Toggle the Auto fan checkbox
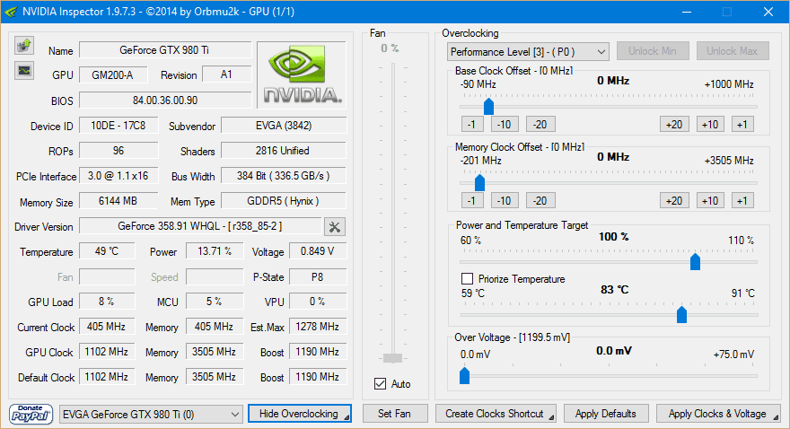The height and width of the screenshot is (429, 790). point(381,384)
